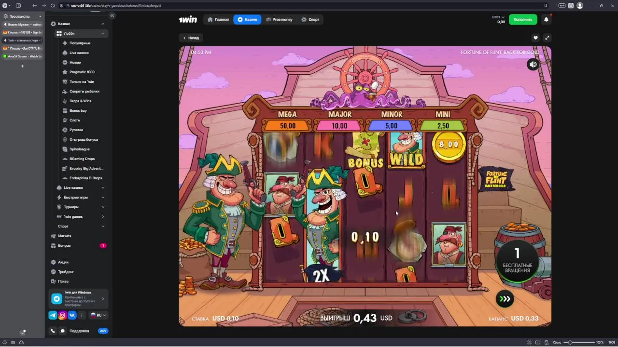Open the Free money tab
The image size is (618, 347).
[x=279, y=20]
